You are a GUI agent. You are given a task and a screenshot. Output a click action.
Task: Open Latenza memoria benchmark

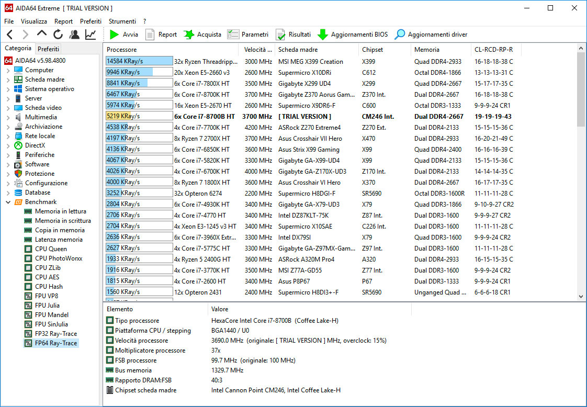(x=59, y=239)
